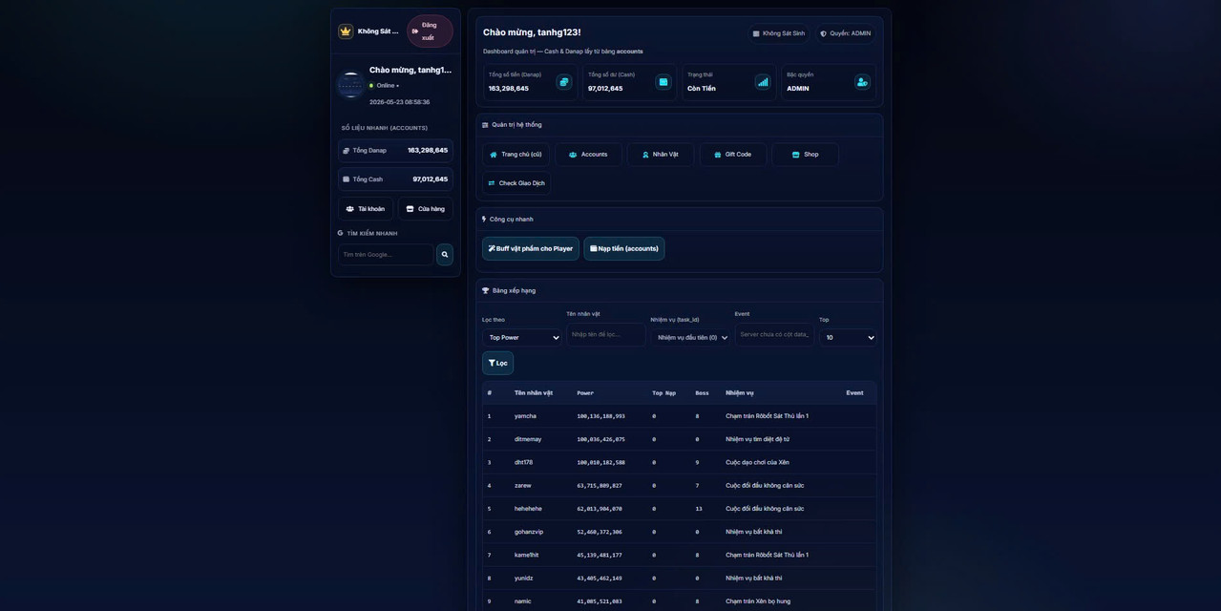1221x611 pixels.
Task: Open the Gift Code page
Action: click(x=733, y=155)
